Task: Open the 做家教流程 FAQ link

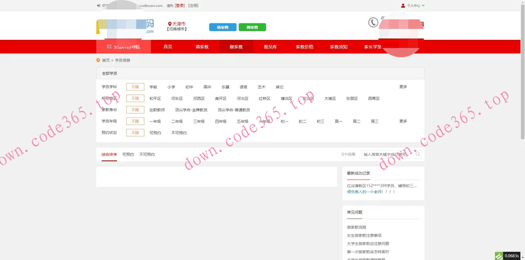Action: click(x=357, y=227)
